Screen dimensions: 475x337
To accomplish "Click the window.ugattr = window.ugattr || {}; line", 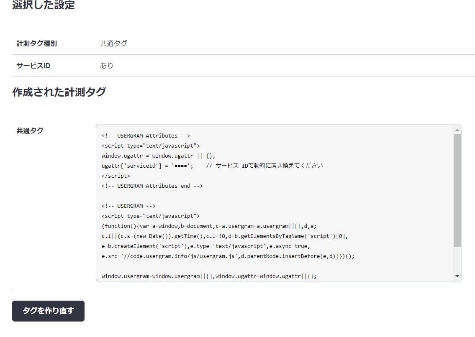I will (159, 156).
